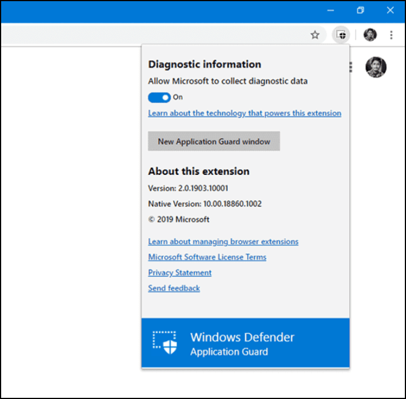Turn off the diagnostic data collection toggle
The height and width of the screenshot is (399, 406).
pyautogui.click(x=159, y=97)
